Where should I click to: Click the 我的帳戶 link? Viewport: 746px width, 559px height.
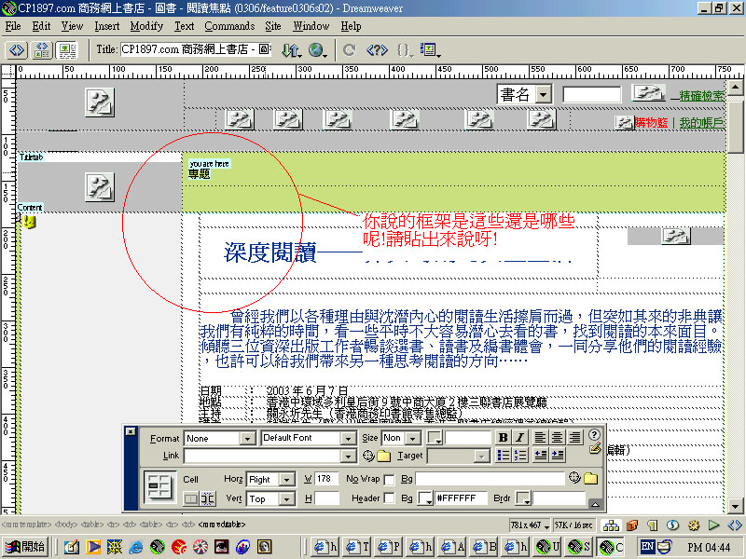pyautogui.click(x=700, y=123)
